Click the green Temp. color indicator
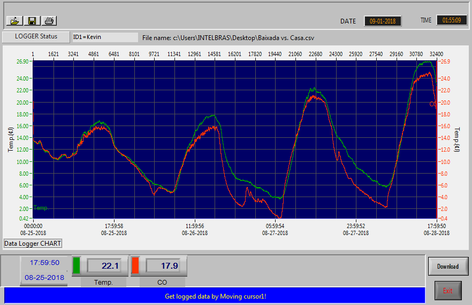This screenshot has height=305, width=472. (76, 265)
